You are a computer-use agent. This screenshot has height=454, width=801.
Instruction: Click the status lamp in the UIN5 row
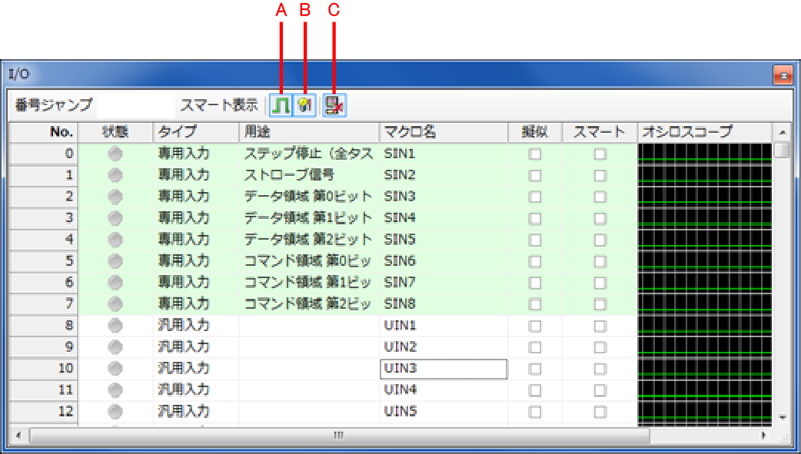click(x=115, y=411)
